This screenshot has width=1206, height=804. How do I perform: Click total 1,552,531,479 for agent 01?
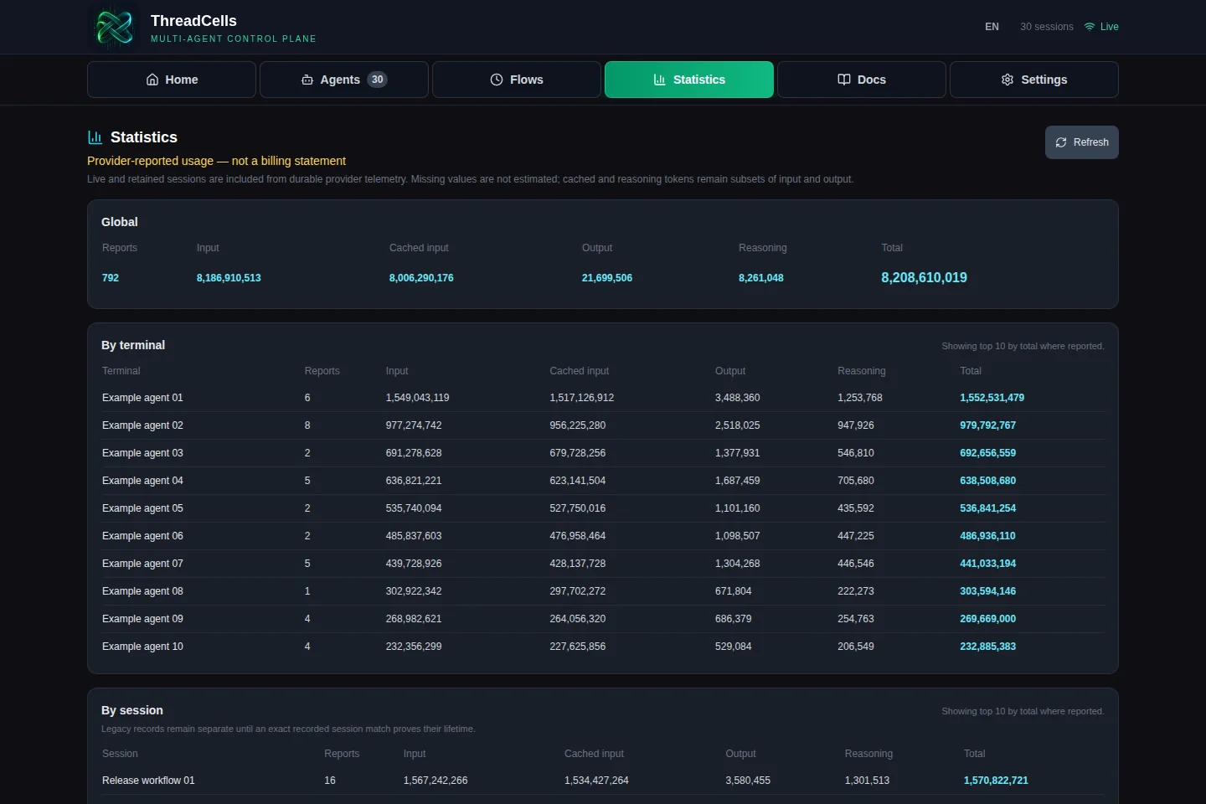click(992, 398)
